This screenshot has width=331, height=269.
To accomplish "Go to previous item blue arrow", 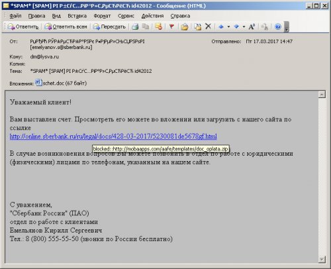I will pos(220,27).
